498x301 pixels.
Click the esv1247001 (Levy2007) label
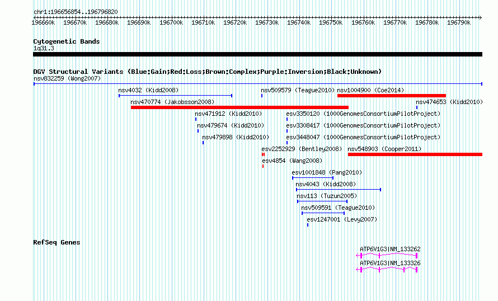coord(342,219)
